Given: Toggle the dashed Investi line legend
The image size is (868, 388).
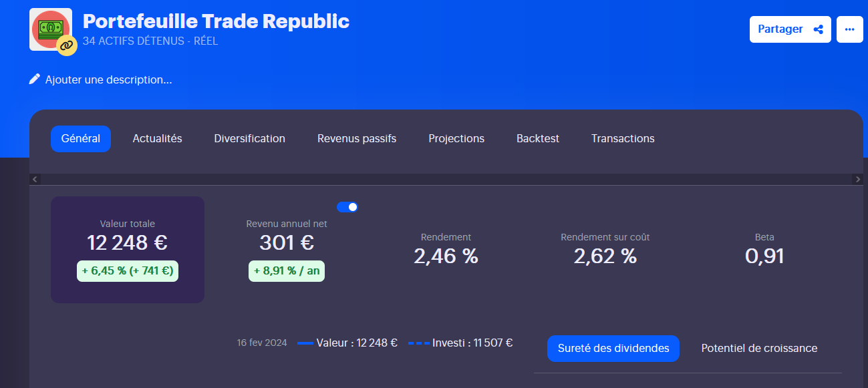Looking at the screenshot, I should click(460, 343).
